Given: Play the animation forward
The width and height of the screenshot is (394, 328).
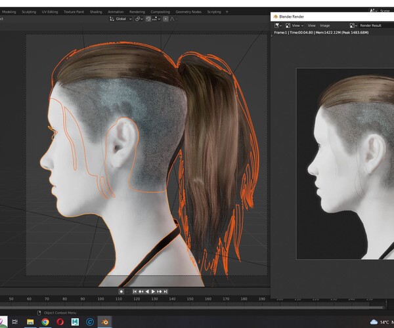Looking at the screenshot, I should click(x=153, y=291).
